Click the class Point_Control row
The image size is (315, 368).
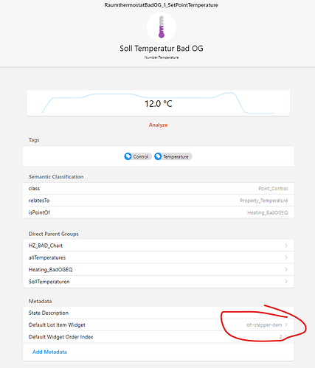coord(159,189)
